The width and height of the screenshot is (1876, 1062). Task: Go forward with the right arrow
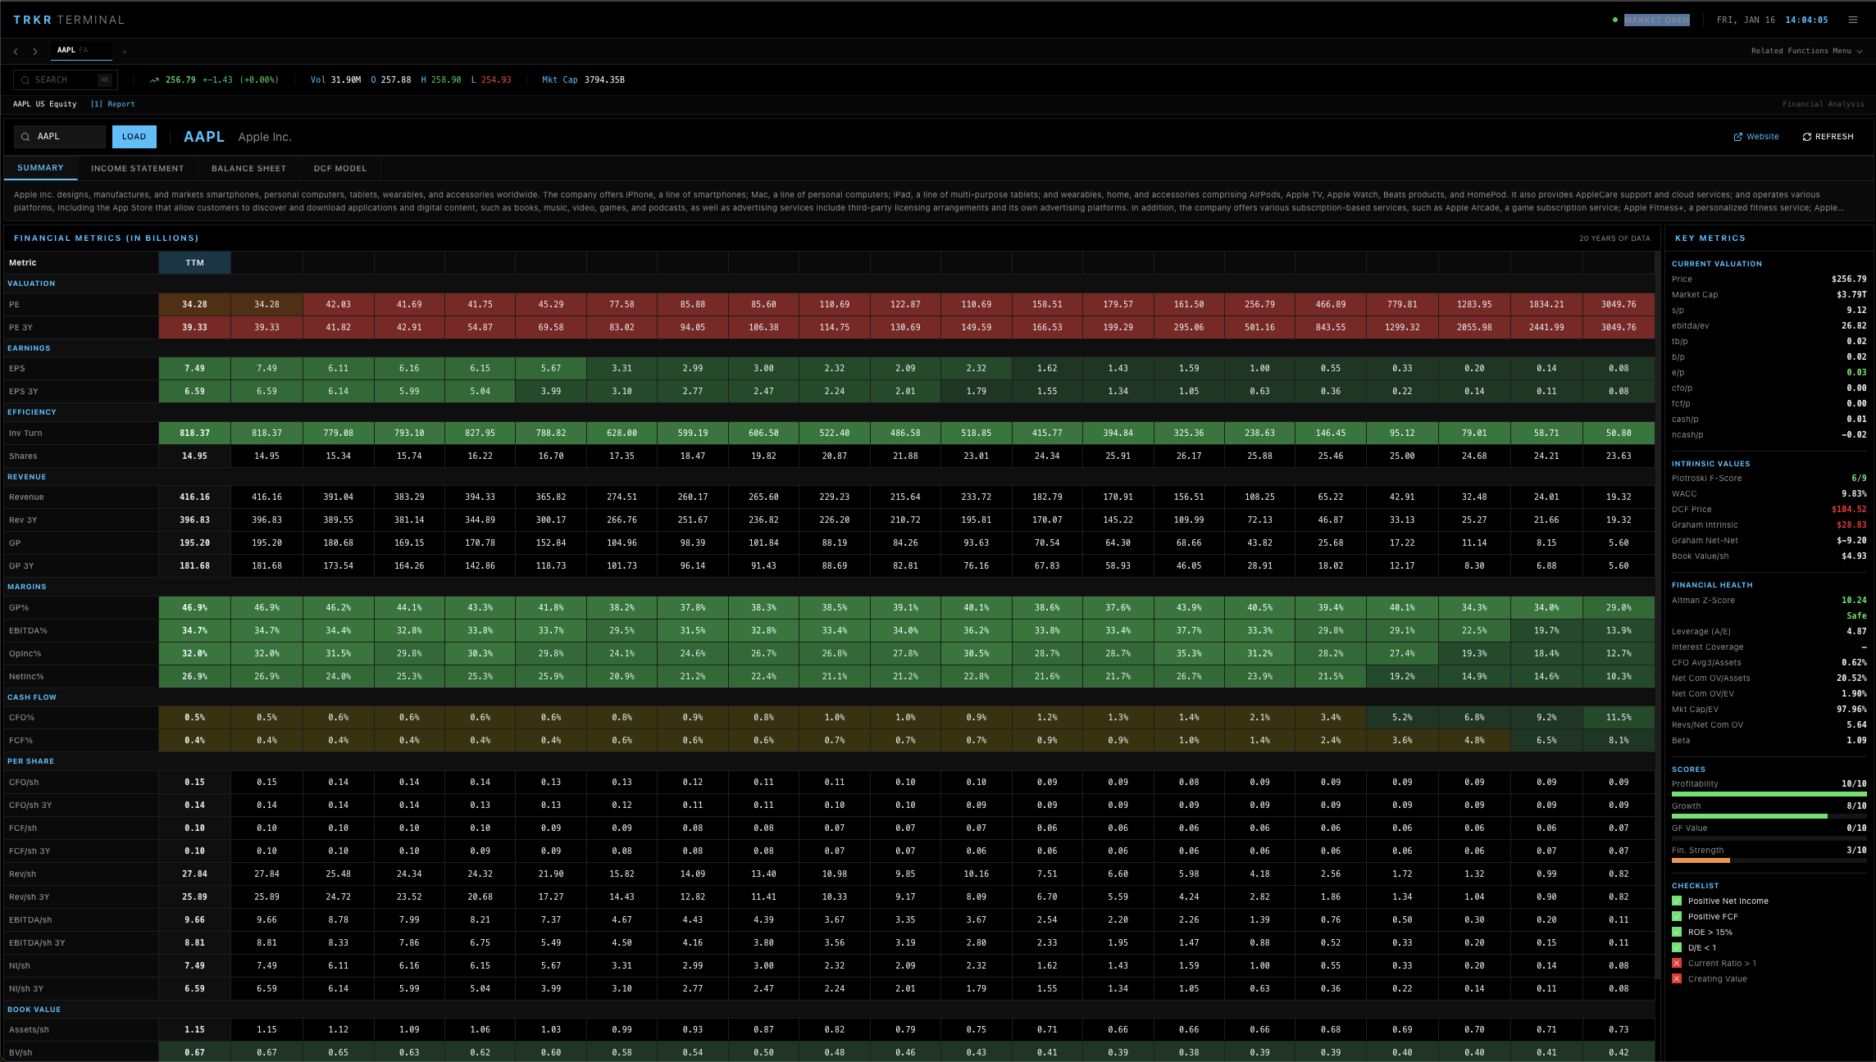pyautogui.click(x=34, y=51)
